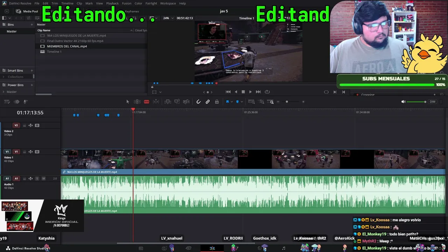Click the Insert Clip icon

(x=168, y=102)
